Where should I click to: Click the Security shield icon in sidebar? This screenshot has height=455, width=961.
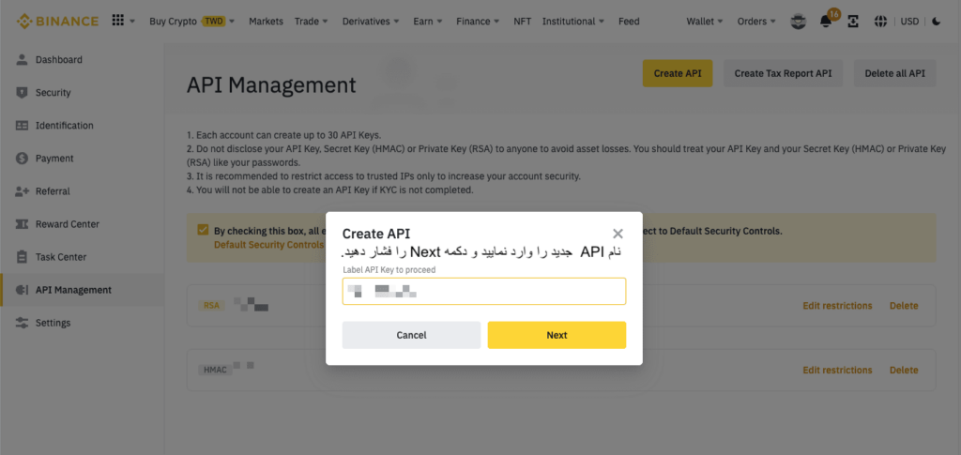(23, 93)
